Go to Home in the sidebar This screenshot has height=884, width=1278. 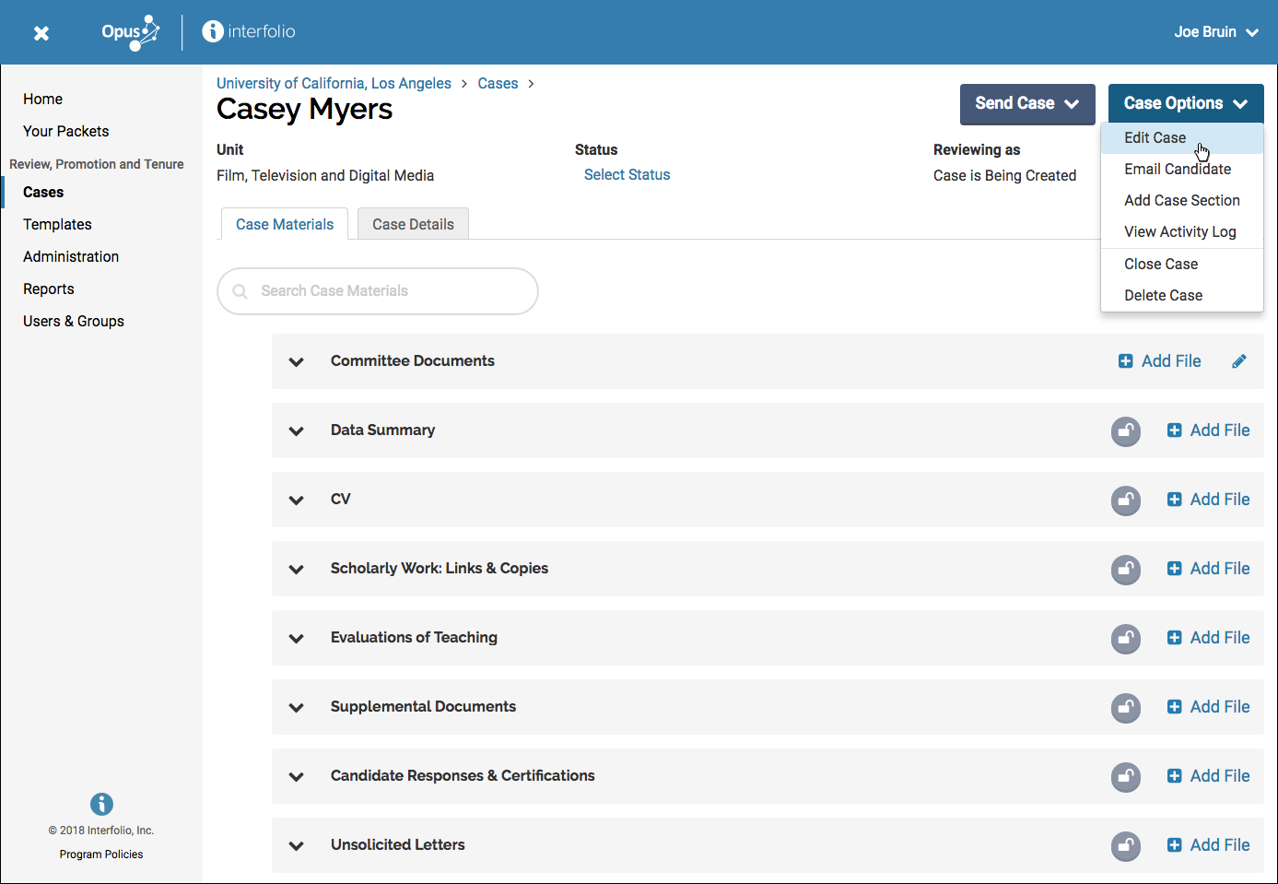point(43,100)
